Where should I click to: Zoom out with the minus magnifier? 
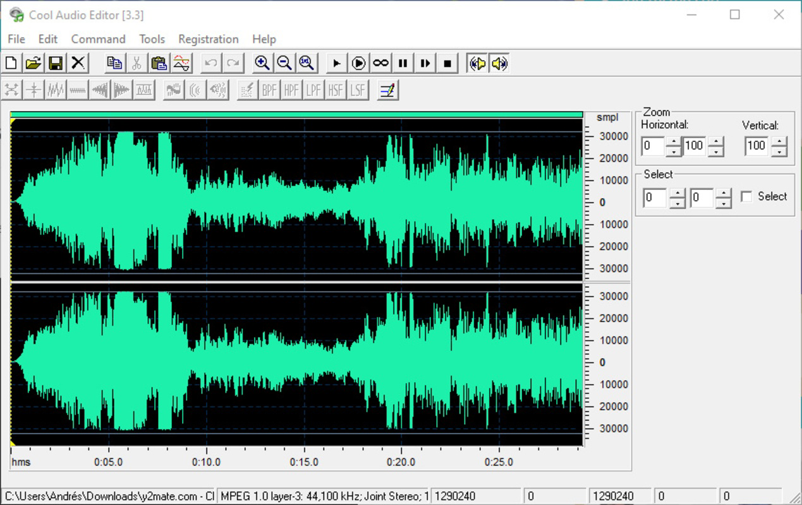point(284,63)
